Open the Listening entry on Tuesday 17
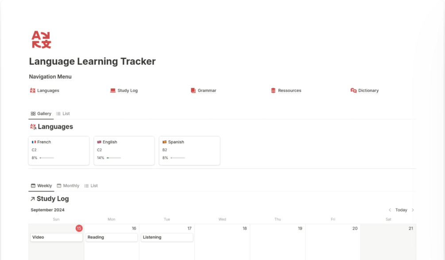Image resolution: width=445 pixels, height=260 pixels. click(x=167, y=237)
